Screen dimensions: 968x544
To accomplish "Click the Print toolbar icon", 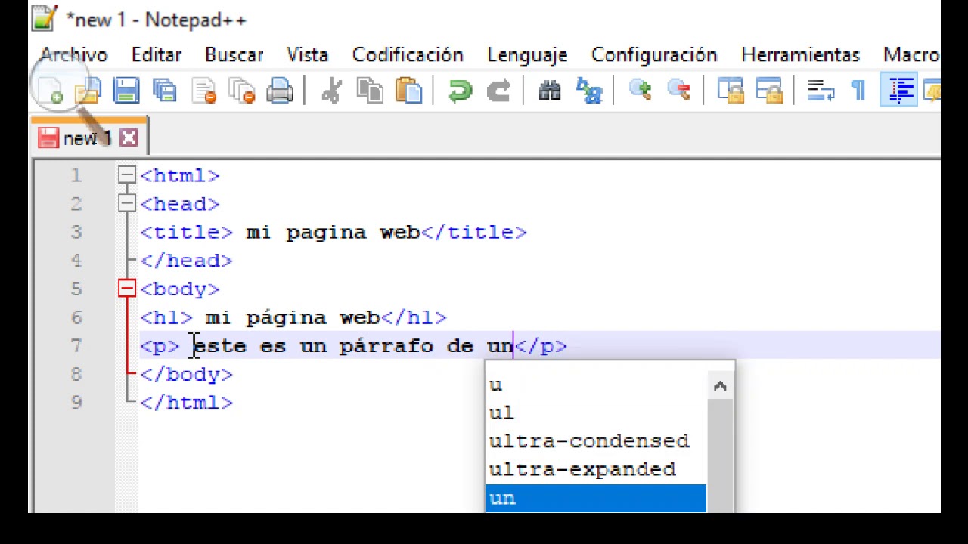I will (x=280, y=91).
